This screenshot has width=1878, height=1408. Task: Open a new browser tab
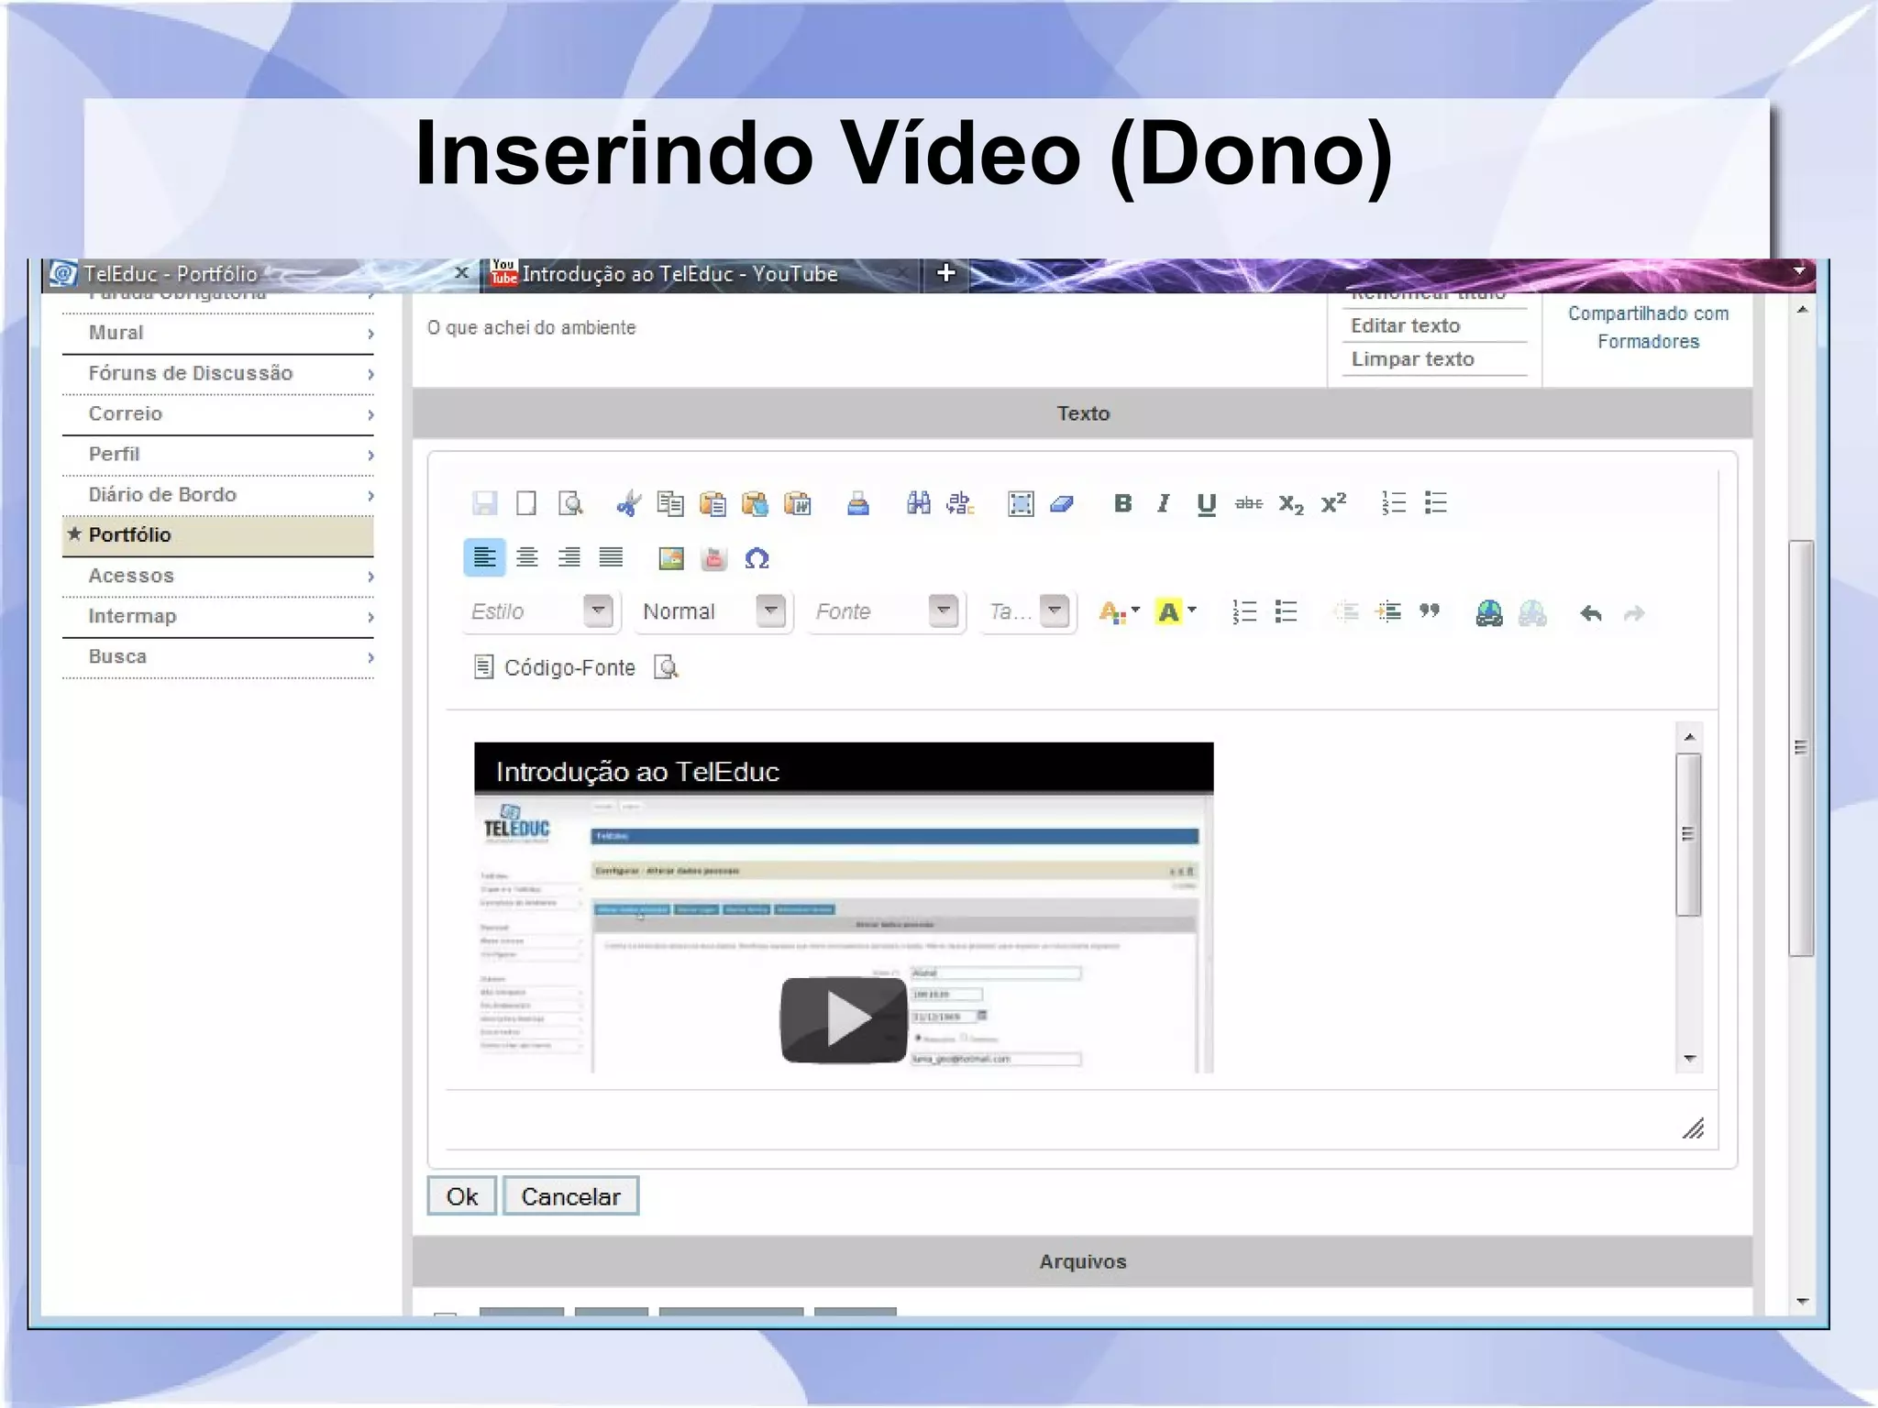[945, 273]
